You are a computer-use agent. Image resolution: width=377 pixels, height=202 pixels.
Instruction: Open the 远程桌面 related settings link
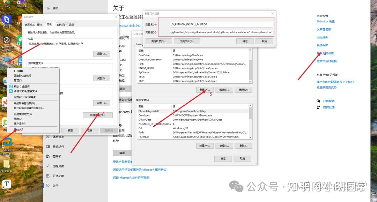click(322, 37)
